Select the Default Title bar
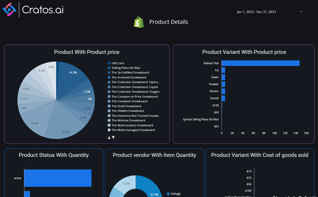 (261, 63)
